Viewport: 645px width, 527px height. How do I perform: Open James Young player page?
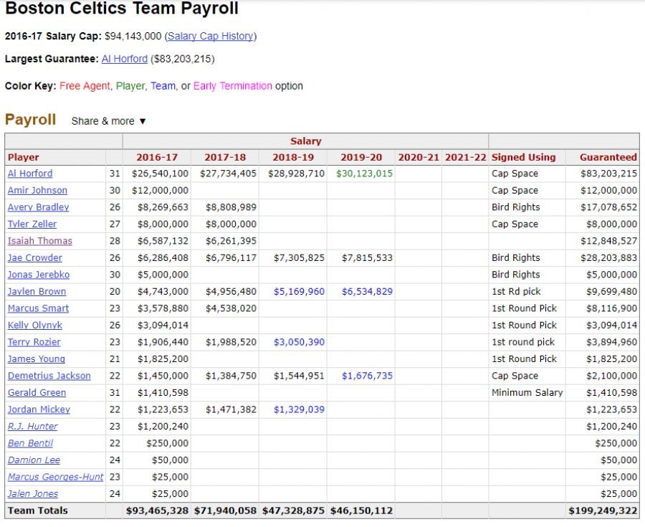pyautogui.click(x=37, y=359)
